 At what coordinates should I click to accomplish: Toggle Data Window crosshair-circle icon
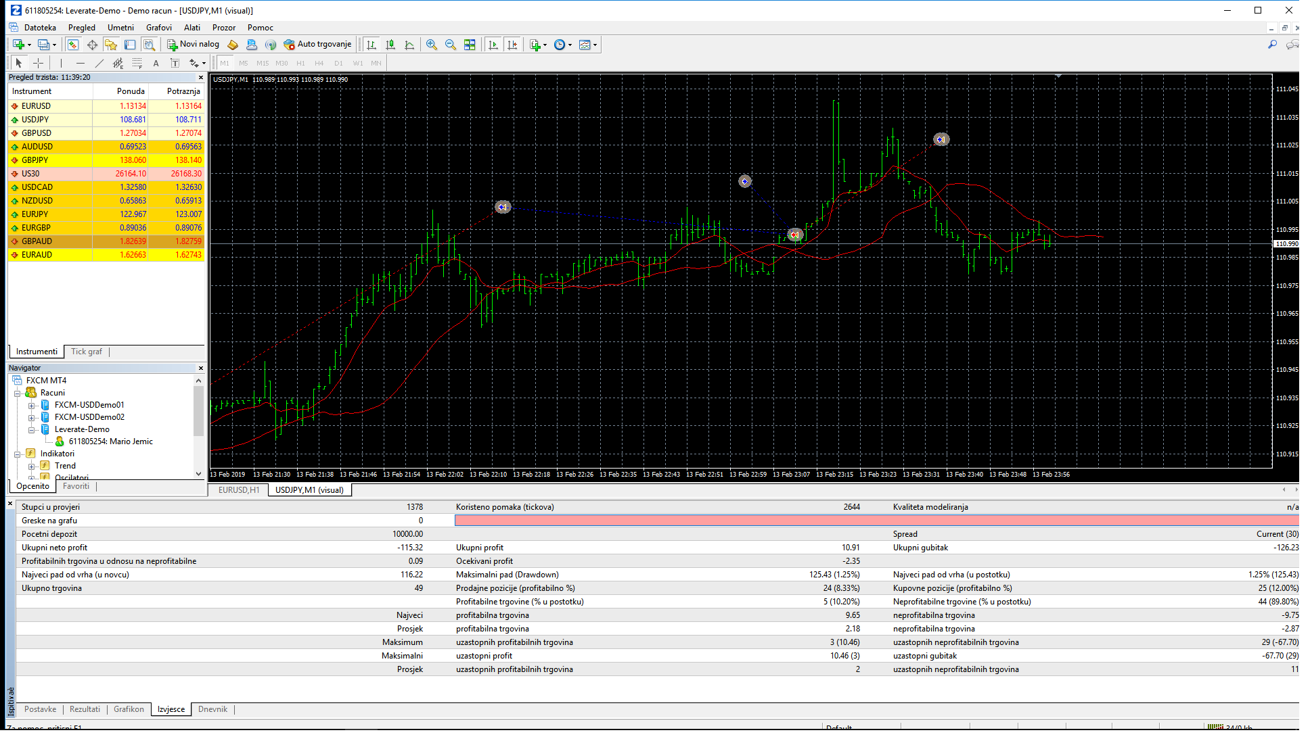click(92, 45)
